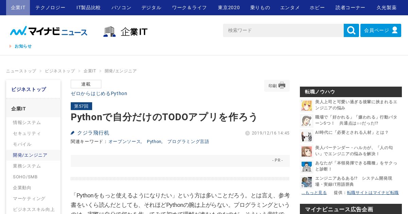Open the 会員ページ button
This screenshot has width=408, height=214.
[381, 30]
